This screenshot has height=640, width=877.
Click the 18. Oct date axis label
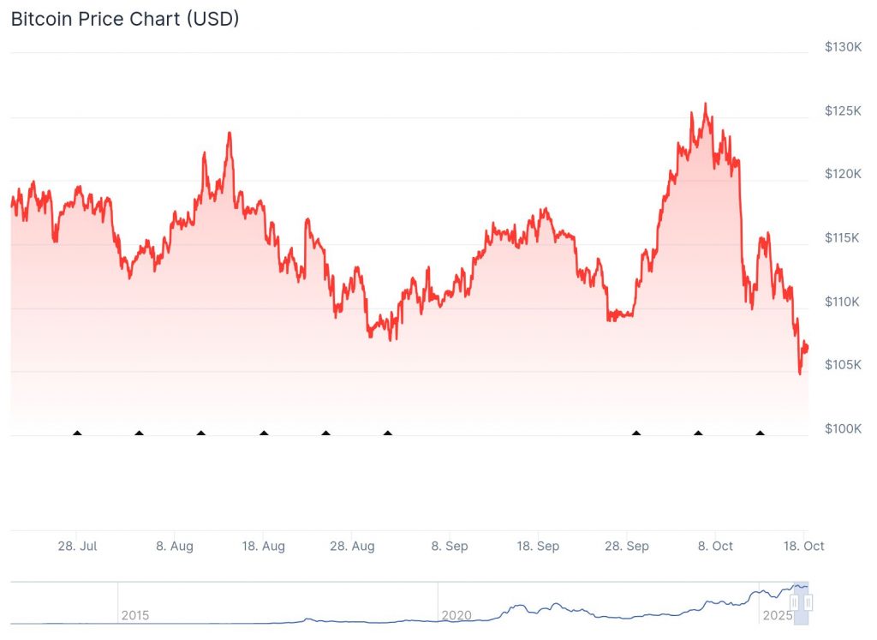805,546
